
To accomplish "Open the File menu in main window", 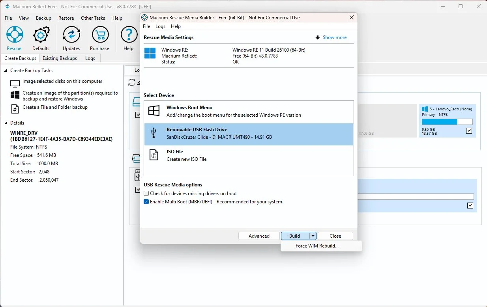I will click(x=8, y=18).
